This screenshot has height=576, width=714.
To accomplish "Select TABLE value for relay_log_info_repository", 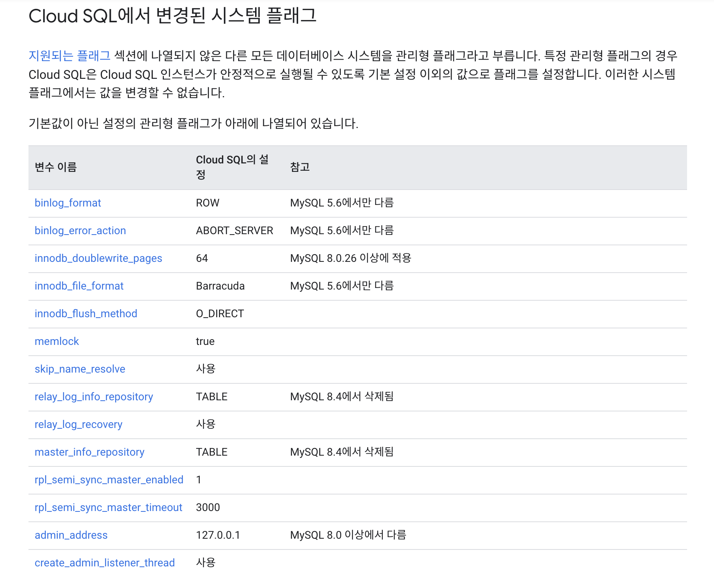I will pyautogui.click(x=212, y=397).
